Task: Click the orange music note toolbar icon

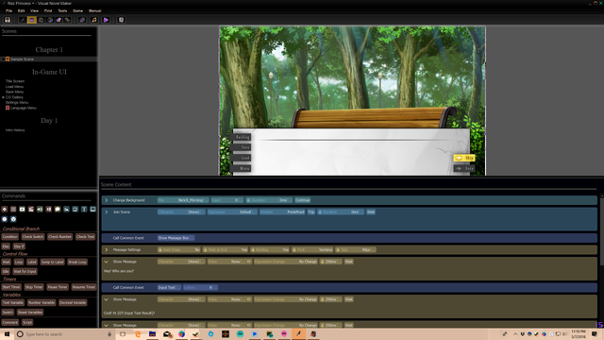Action: pos(94,20)
